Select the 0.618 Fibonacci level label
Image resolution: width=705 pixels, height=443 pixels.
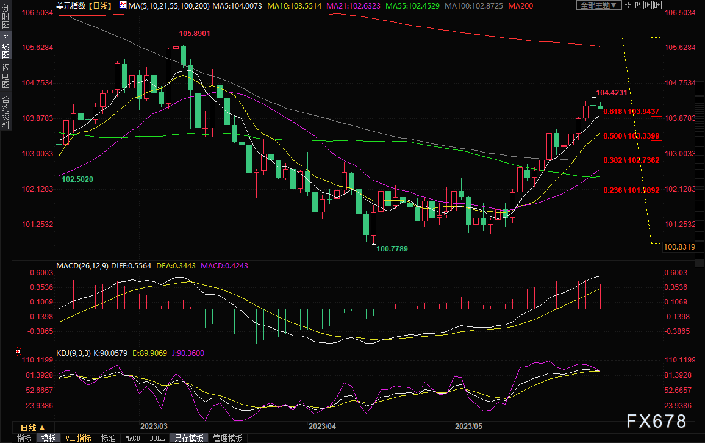click(x=631, y=111)
